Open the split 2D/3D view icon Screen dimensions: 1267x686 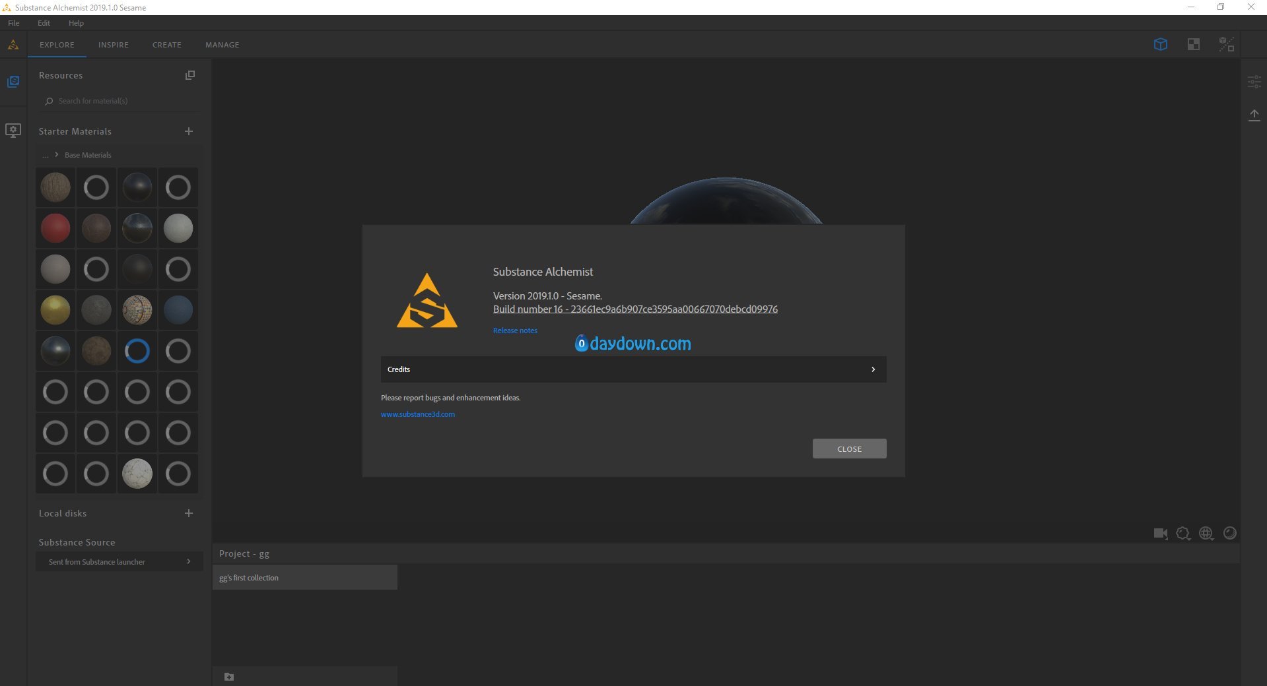pyautogui.click(x=1225, y=44)
